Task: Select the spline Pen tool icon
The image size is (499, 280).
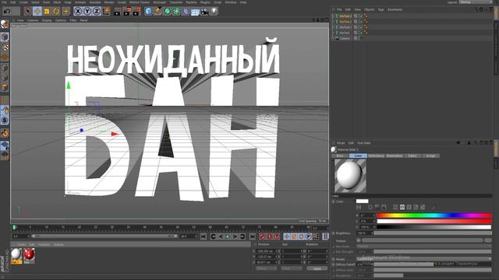Action: [157, 12]
